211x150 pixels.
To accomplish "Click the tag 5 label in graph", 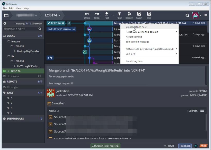I will [x=50, y=58].
